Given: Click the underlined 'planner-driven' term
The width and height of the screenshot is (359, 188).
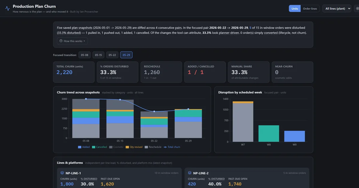Looking at the screenshot, I should click(229, 33).
